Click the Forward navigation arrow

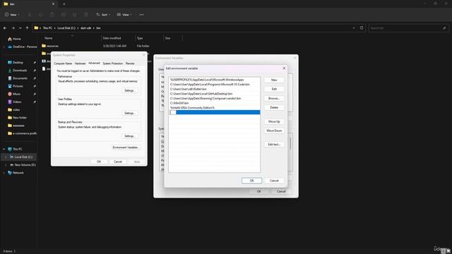13,28
